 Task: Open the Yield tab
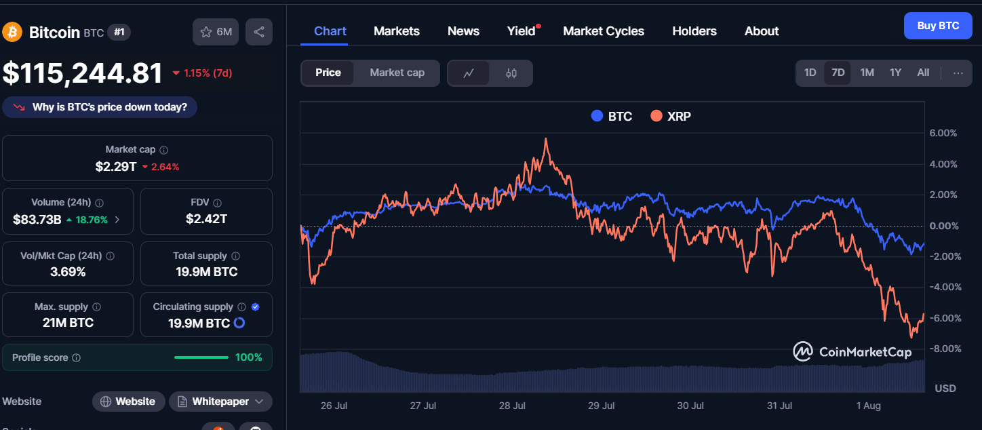pos(522,31)
